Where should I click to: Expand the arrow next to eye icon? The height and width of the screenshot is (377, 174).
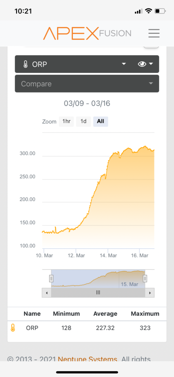(x=151, y=64)
